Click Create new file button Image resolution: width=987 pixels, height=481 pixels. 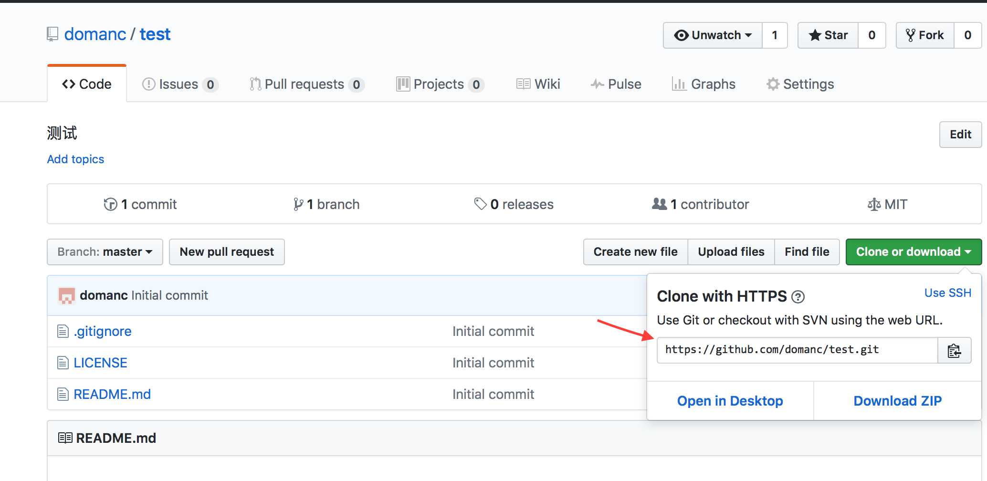click(635, 252)
